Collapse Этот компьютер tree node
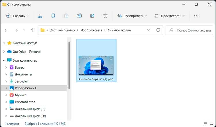The width and height of the screenshot is (216, 127). pyautogui.click(x=4, y=60)
